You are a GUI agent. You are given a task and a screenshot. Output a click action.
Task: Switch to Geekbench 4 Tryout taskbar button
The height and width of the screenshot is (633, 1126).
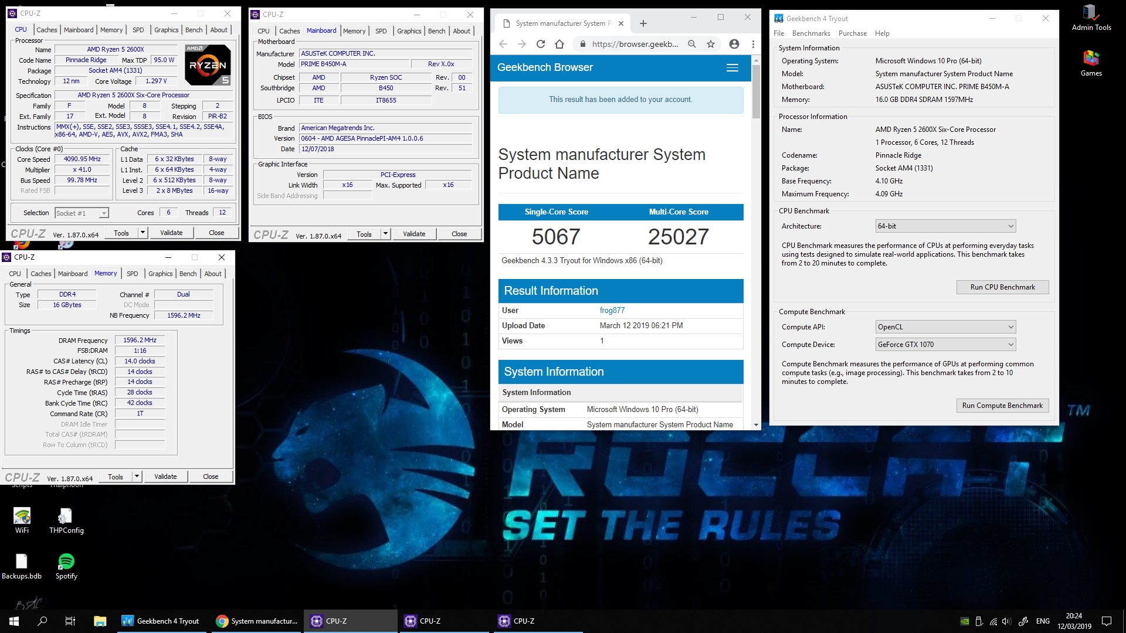click(161, 621)
